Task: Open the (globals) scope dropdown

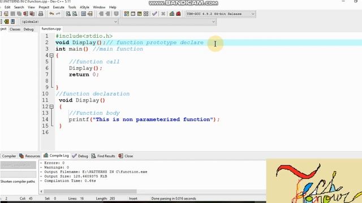Action: [x=69, y=21]
